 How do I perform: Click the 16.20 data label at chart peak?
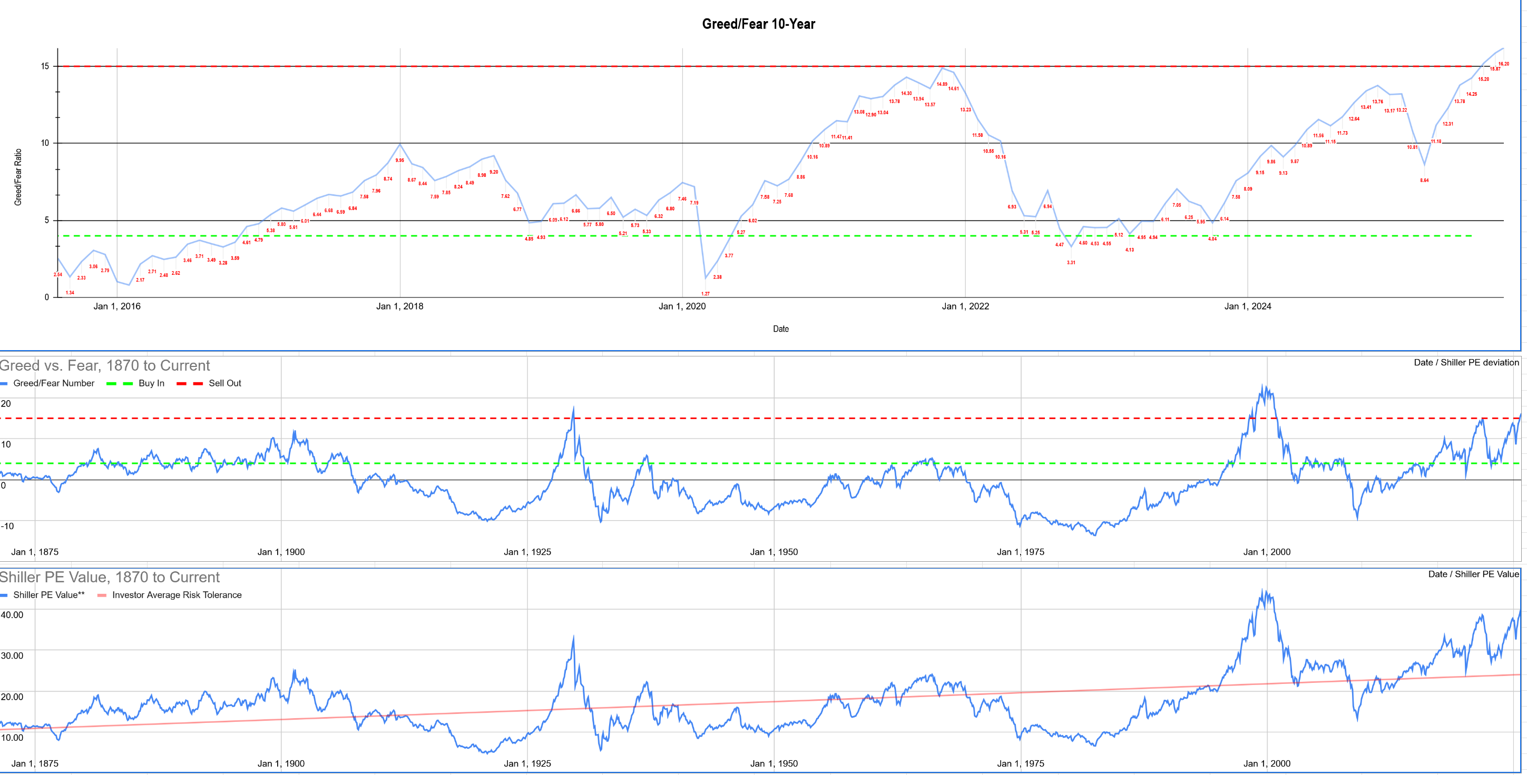click(x=1503, y=64)
